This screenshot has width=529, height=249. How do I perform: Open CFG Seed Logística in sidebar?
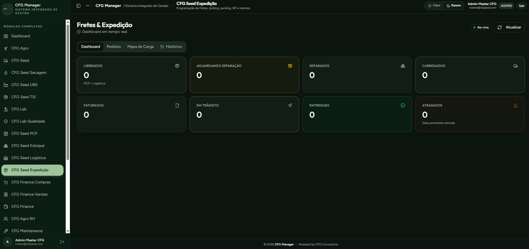(32, 158)
